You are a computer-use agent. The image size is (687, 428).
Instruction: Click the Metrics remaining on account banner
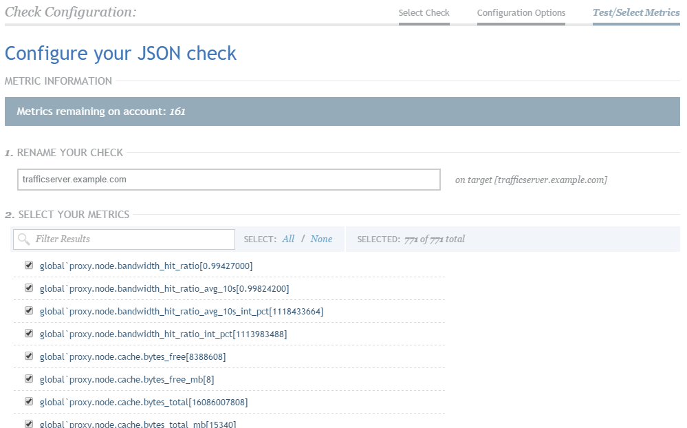pyautogui.click(x=342, y=111)
